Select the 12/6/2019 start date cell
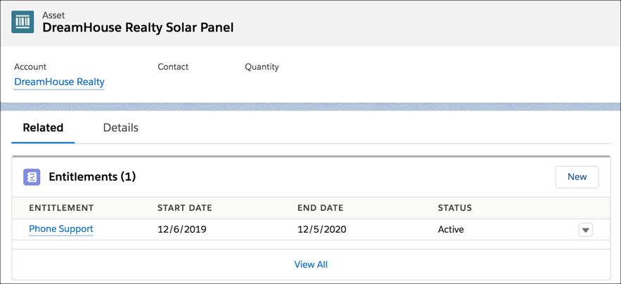Image resolution: width=621 pixels, height=284 pixels. pyautogui.click(x=181, y=230)
